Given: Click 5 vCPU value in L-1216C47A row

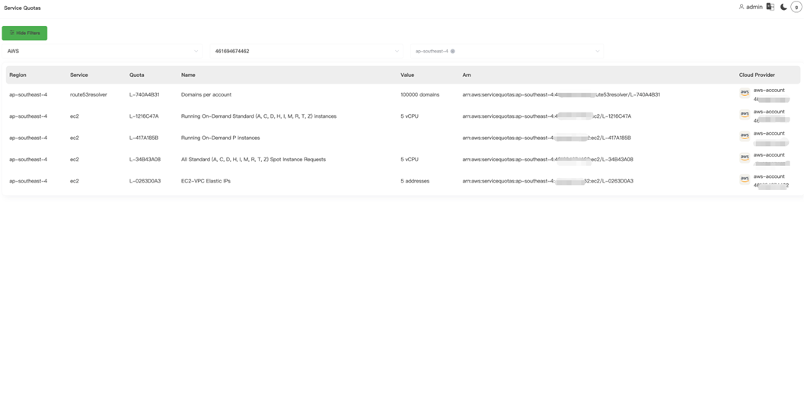Looking at the screenshot, I should [x=409, y=116].
